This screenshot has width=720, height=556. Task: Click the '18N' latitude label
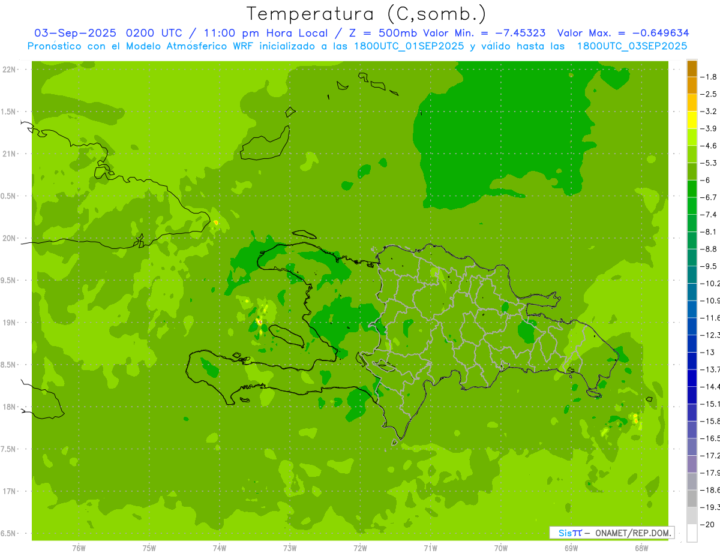pos(10,407)
